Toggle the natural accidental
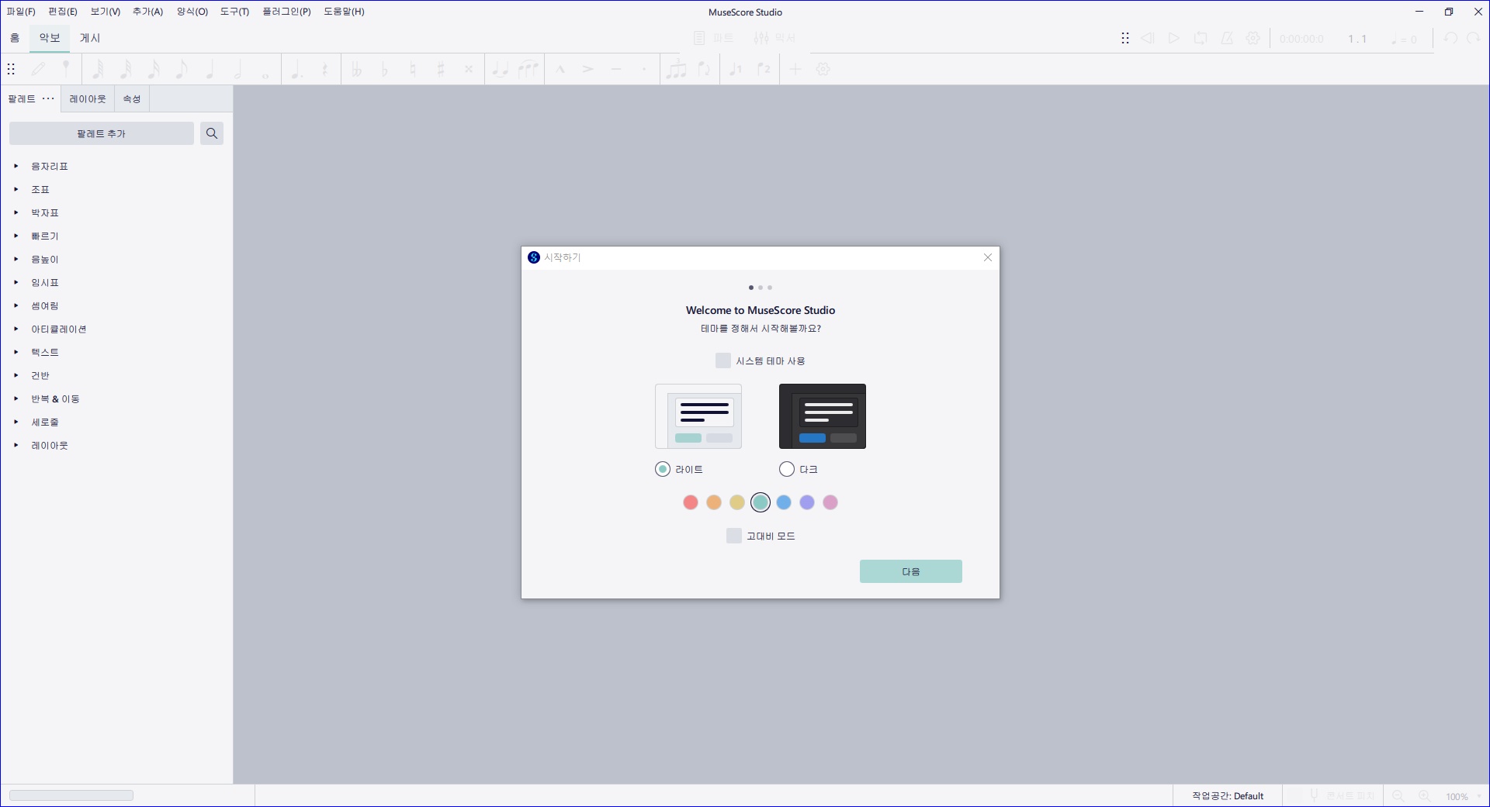Screen dimensions: 1490x807 tap(412, 69)
